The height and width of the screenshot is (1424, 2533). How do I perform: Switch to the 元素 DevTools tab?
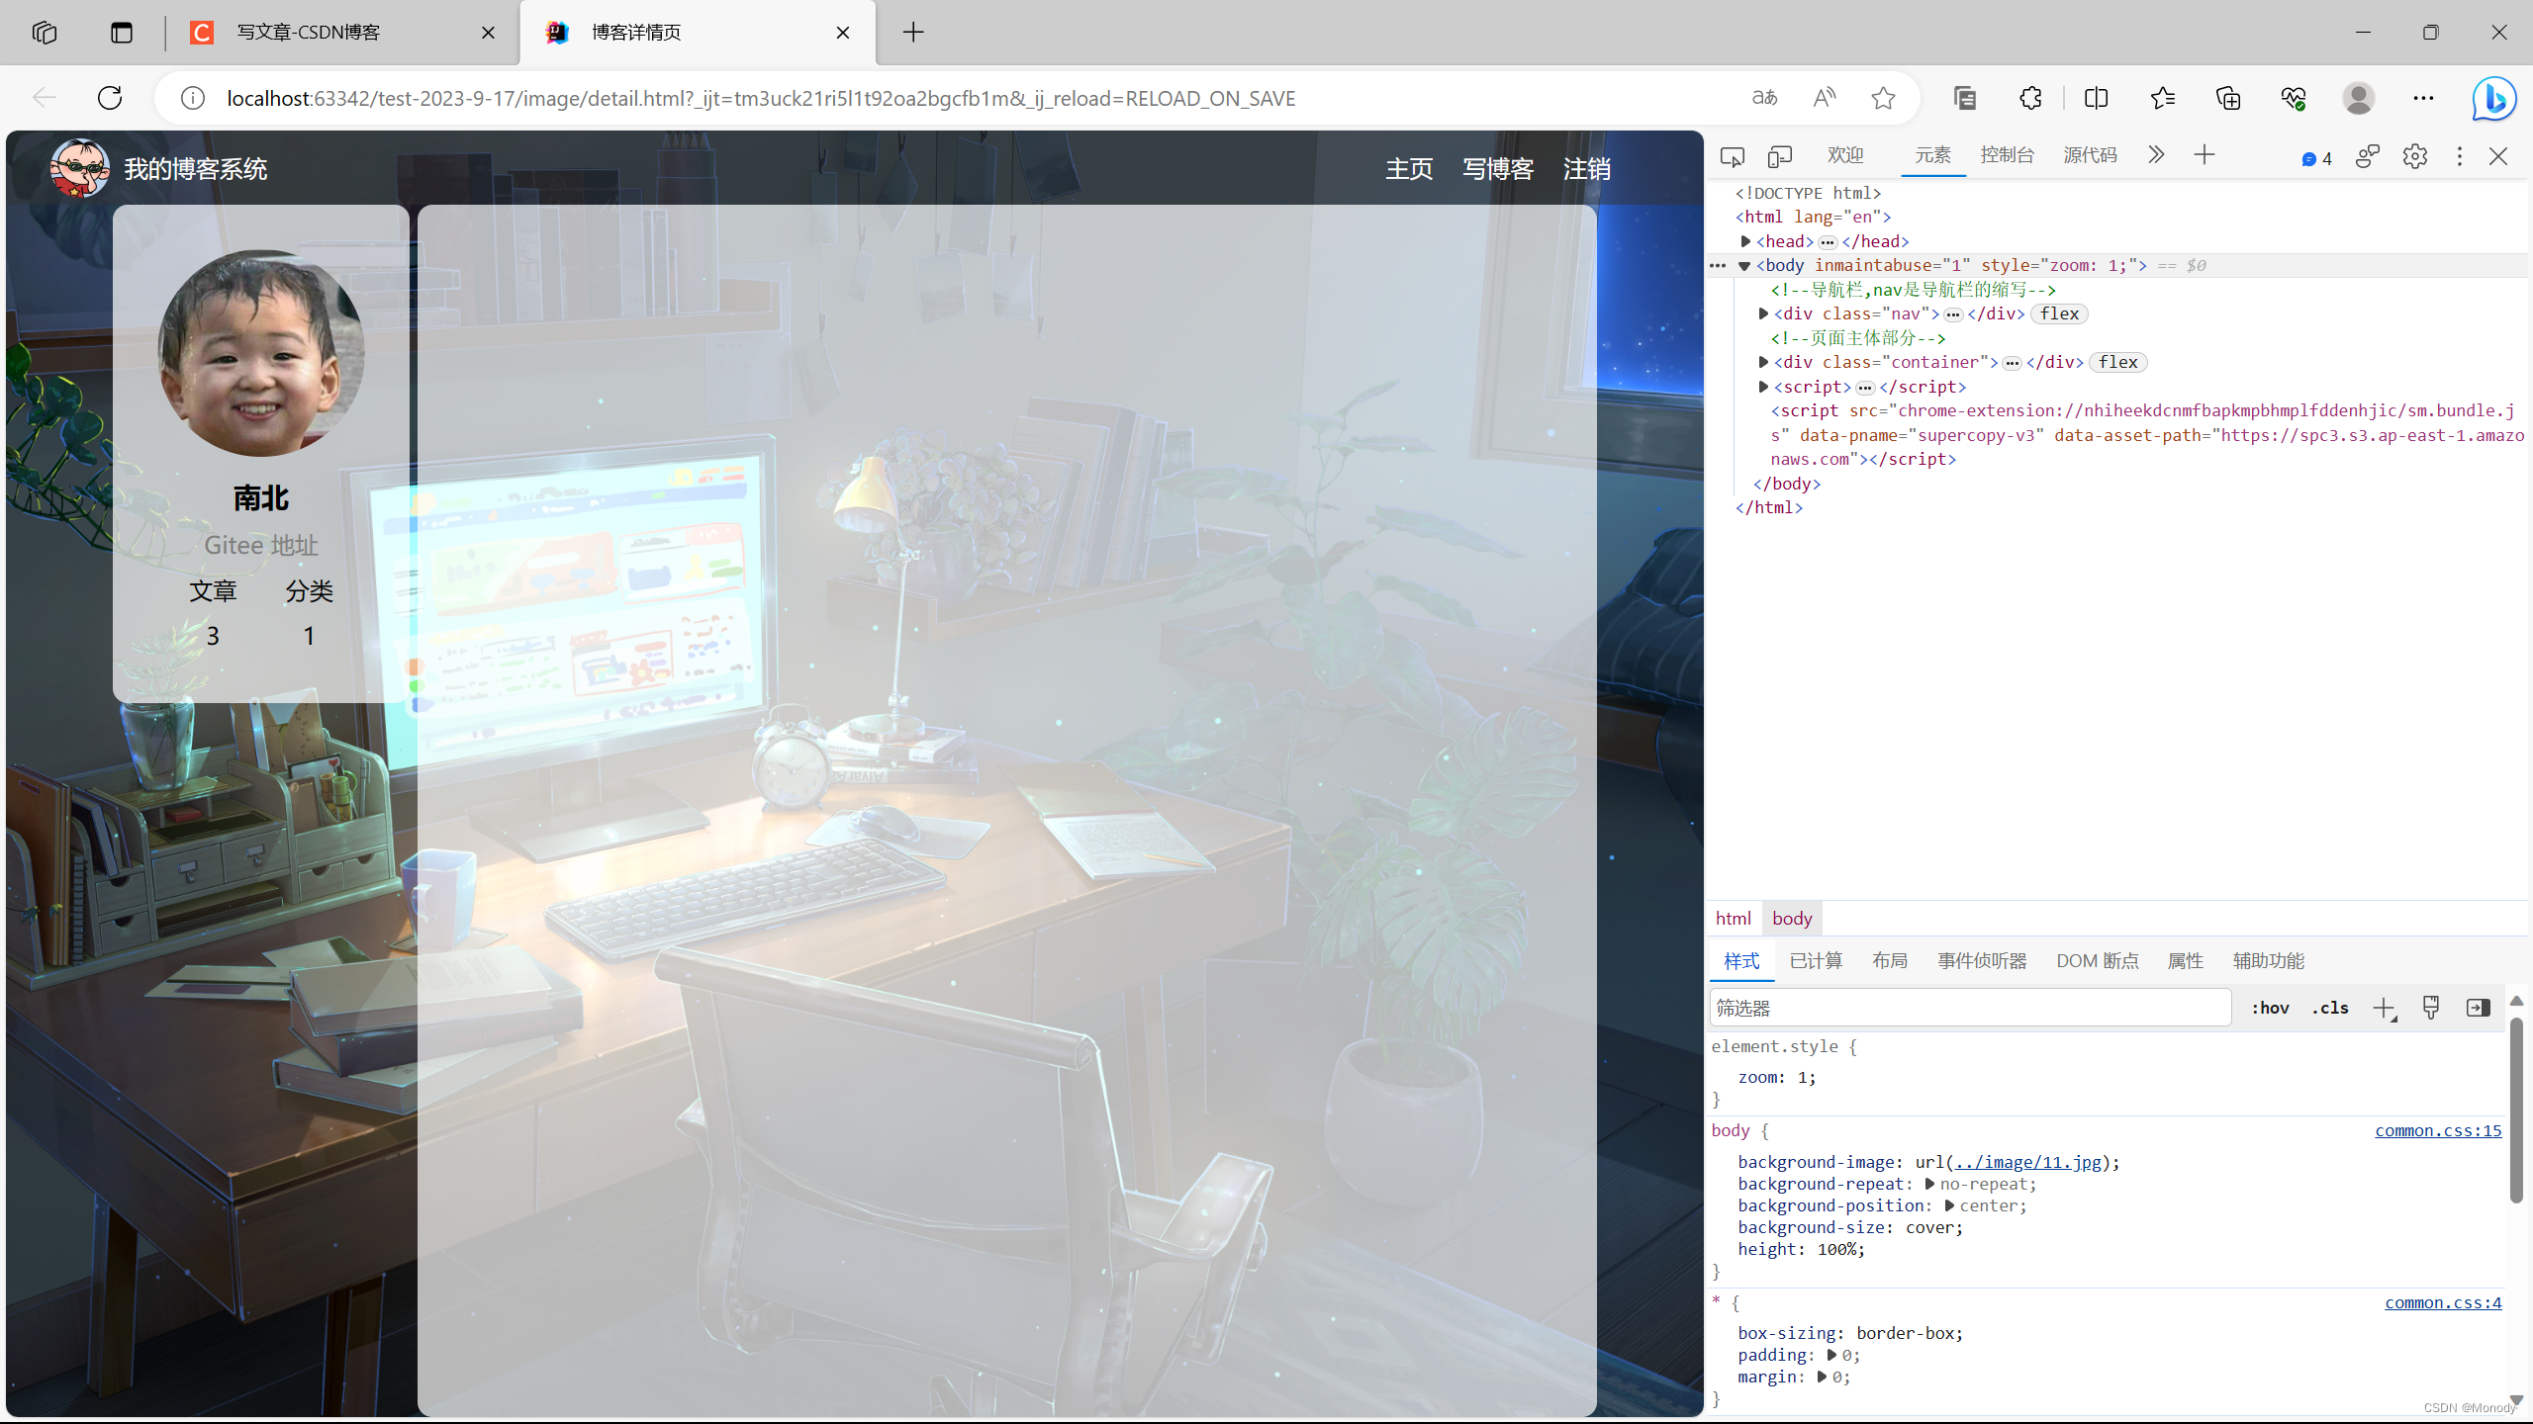coord(1932,155)
